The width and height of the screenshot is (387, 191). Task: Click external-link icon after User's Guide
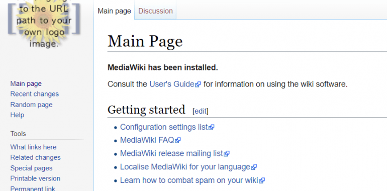click(x=198, y=85)
